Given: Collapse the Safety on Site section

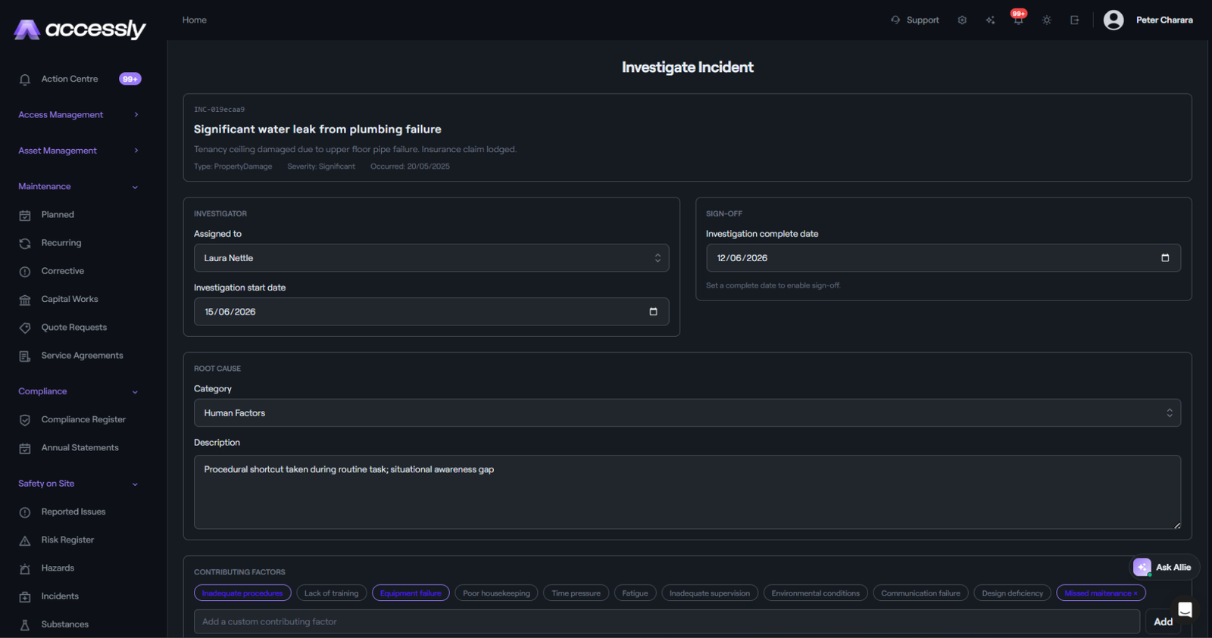Looking at the screenshot, I should pyautogui.click(x=80, y=484).
